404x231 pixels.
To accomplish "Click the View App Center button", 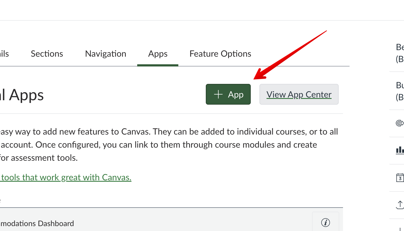I will pos(299,95).
